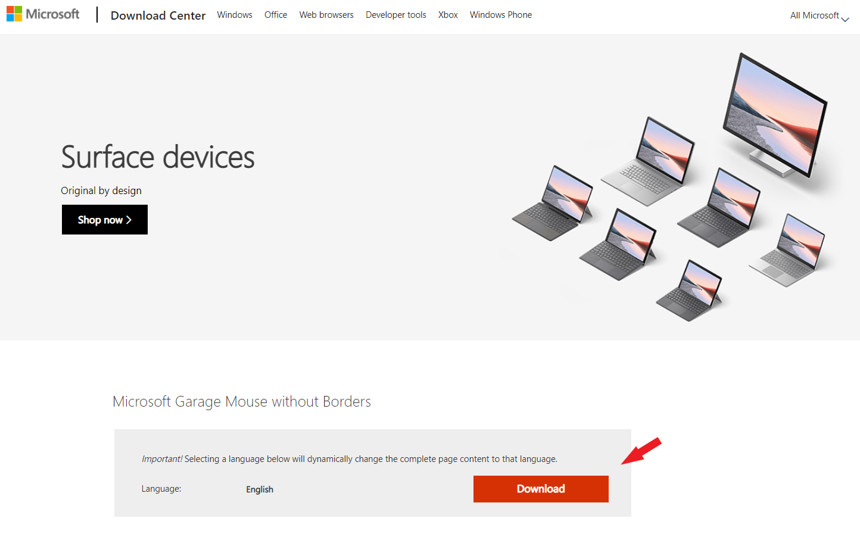
Task: Go to the Xbox navigation link
Action: [x=448, y=15]
